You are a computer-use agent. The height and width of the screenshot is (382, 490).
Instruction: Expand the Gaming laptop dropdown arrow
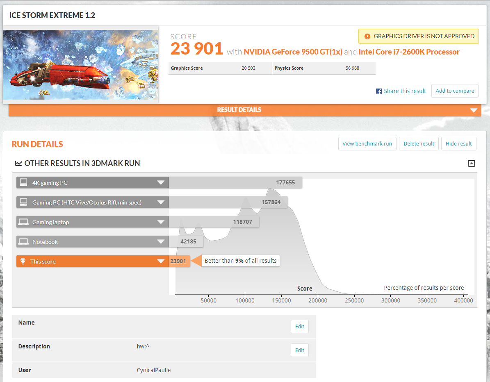(x=161, y=222)
